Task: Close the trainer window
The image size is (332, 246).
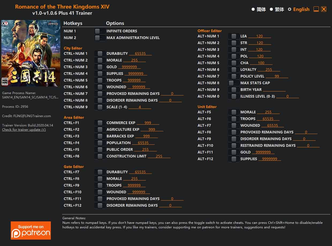Action: point(324,9)
